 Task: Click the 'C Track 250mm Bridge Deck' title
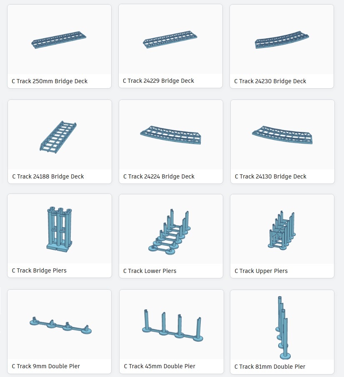pos(50,81)
